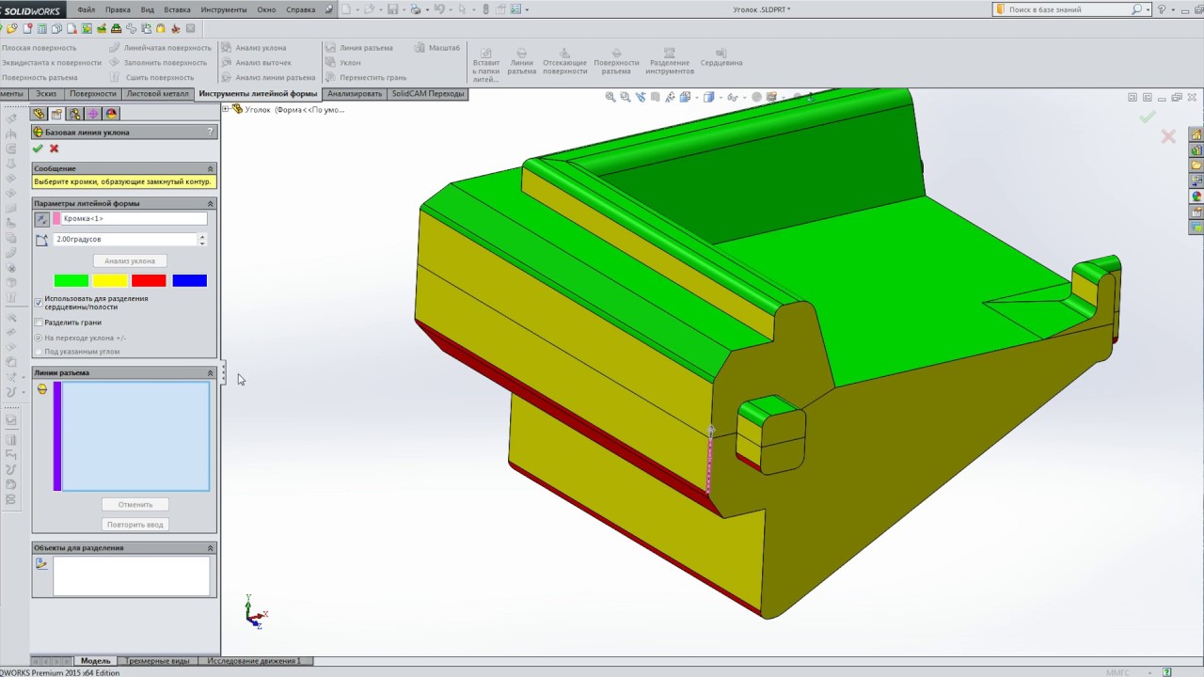
Task: Switch to the Листовой металл tab
Action: click(x=157, y=94)
